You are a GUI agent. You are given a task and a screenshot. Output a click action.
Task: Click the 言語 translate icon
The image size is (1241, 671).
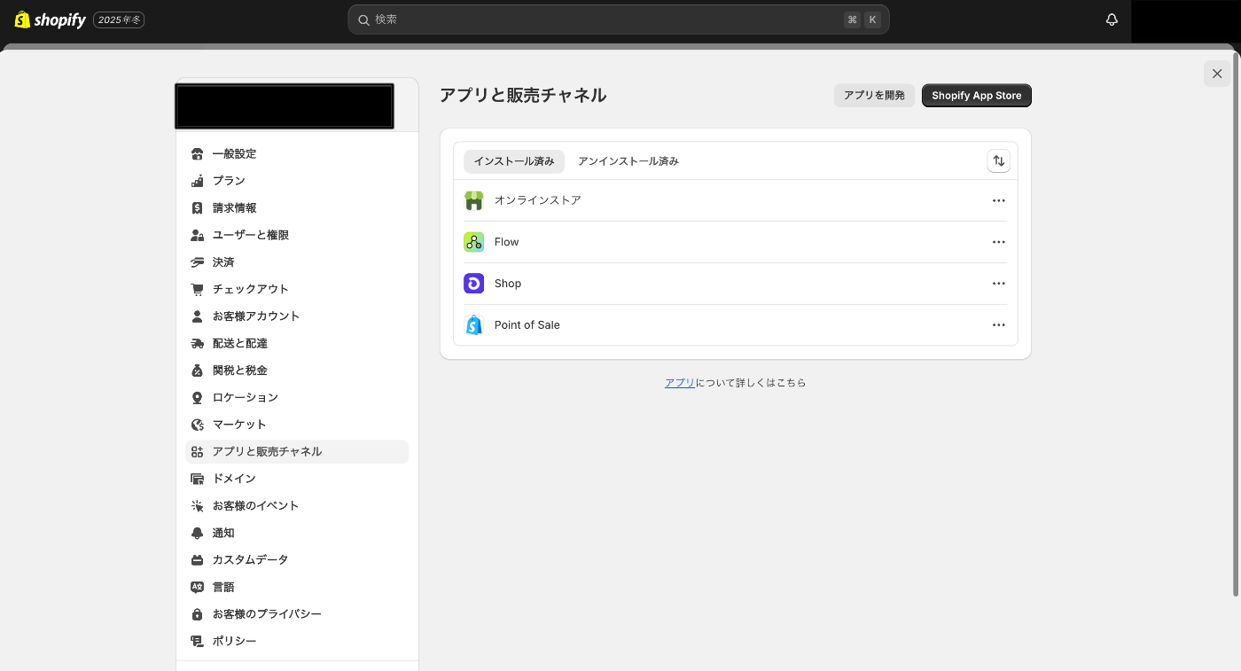198,587
